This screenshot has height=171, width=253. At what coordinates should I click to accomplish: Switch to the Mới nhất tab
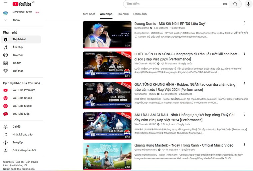click(89, 14)
